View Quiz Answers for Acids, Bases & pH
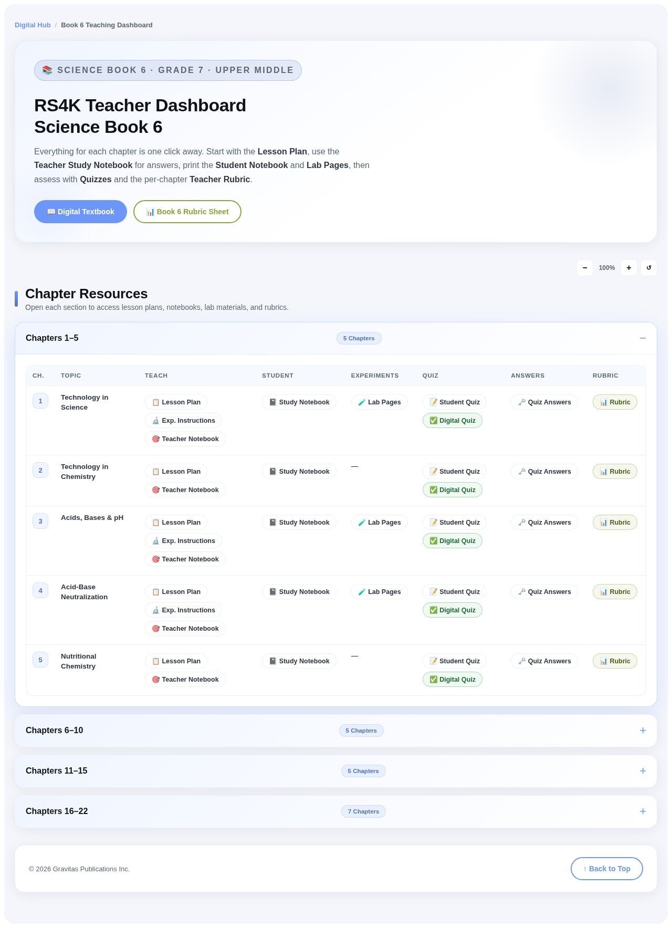The height and width of the screenshot is (928, 672). coord(544,523)
